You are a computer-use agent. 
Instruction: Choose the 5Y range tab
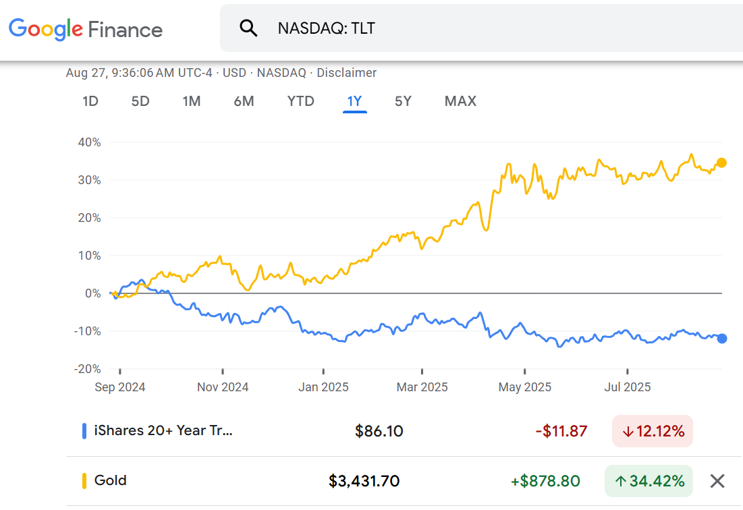tap(404, 101)
